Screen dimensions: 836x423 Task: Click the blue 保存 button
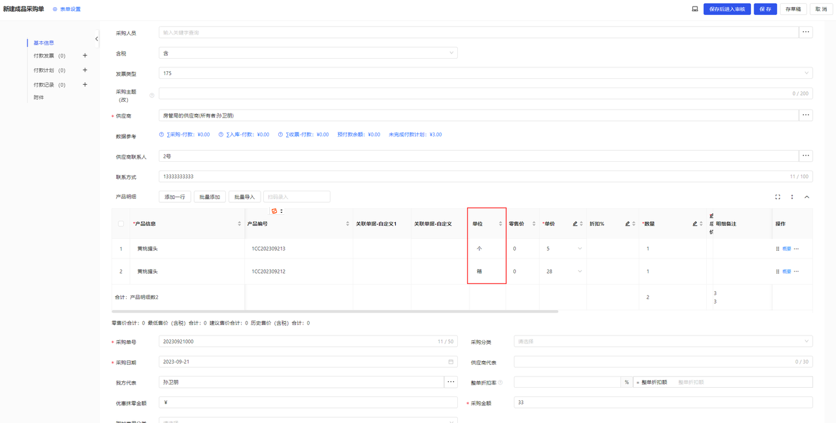tap(765, 9)
